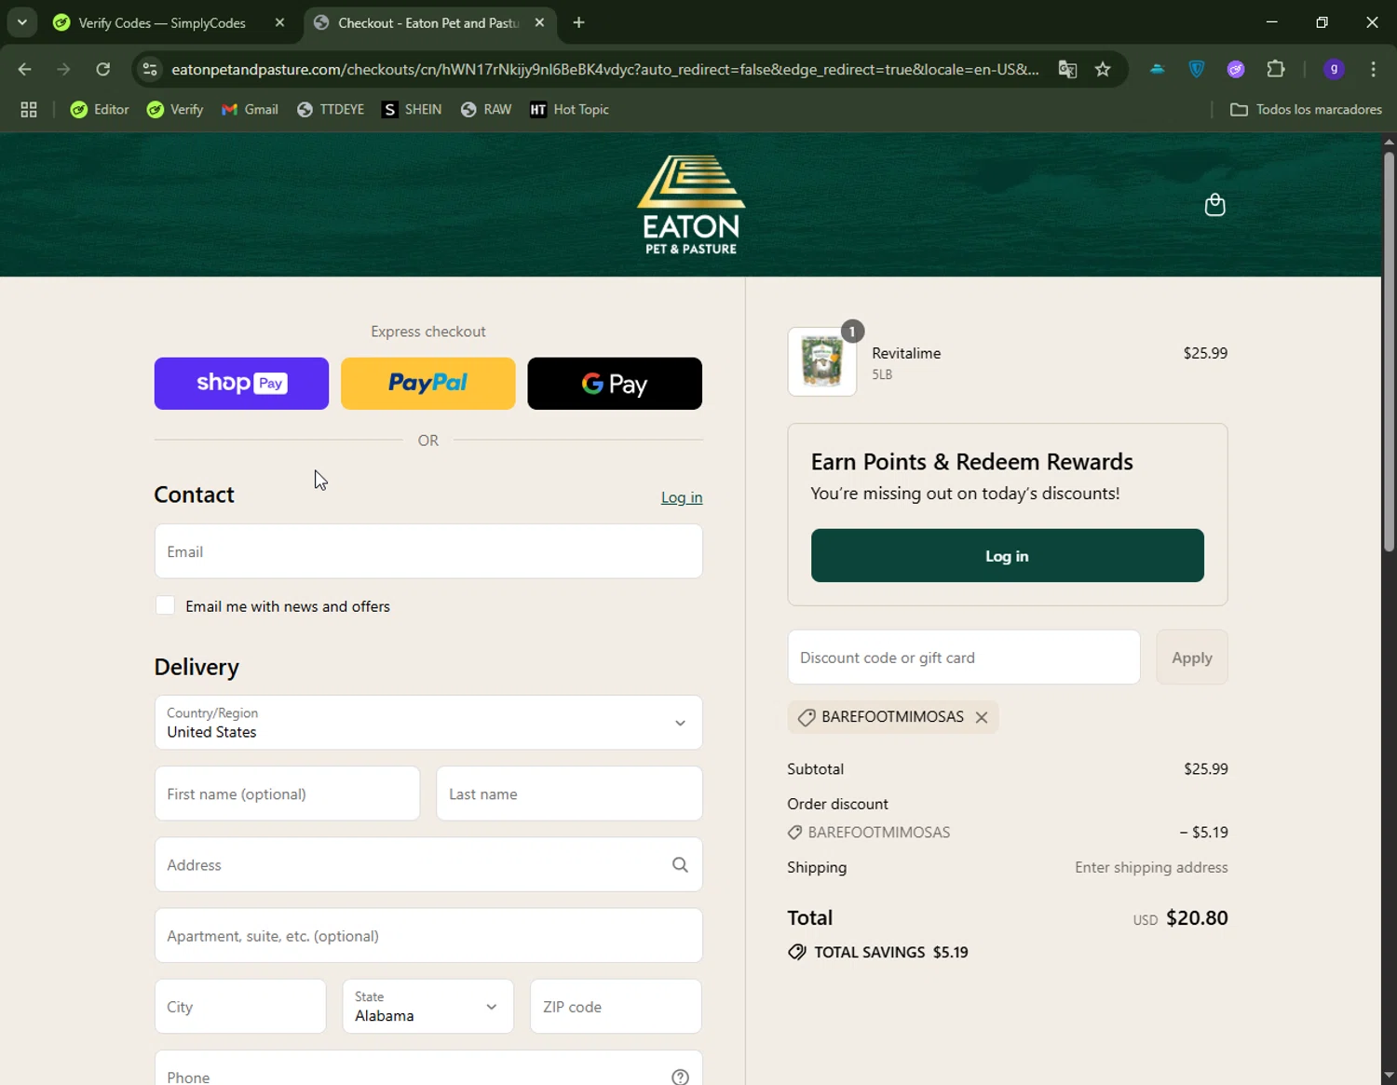This screenshot has width=1397, height=1085.
Task: Select the Checkout - Eaton Pet tab
Action: (429, 22)
